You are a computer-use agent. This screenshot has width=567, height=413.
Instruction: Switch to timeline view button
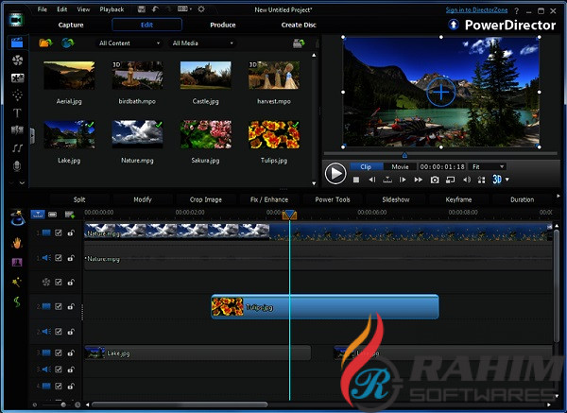(38, 215)
